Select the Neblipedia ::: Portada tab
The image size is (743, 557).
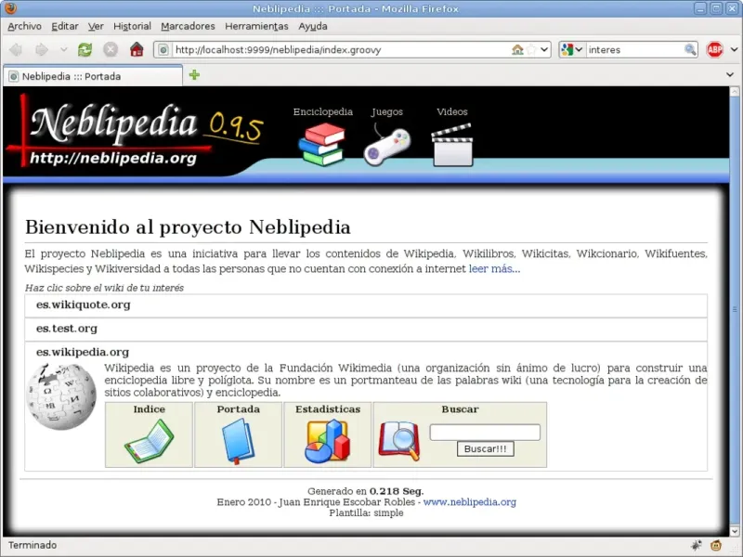pos(93,76)
